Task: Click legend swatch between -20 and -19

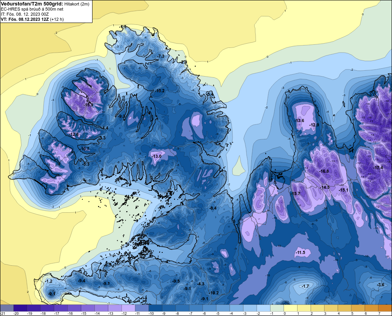Action: click(x=20, y=308)
